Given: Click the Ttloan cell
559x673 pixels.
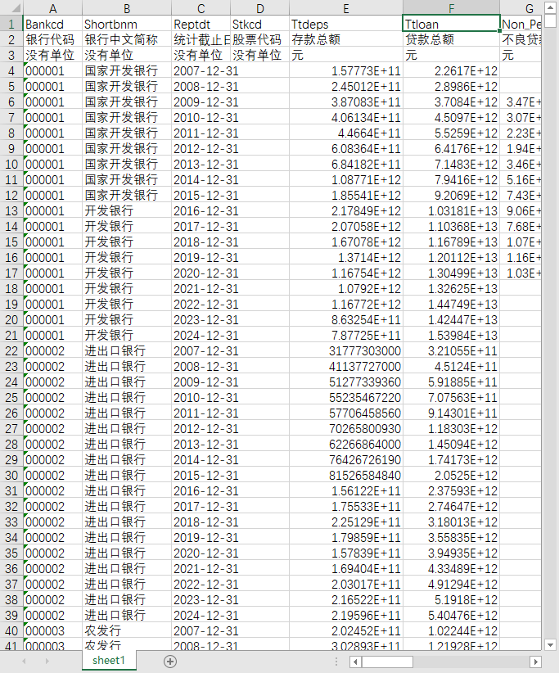Looking at the screenshot, I should (x=451, y=24).
